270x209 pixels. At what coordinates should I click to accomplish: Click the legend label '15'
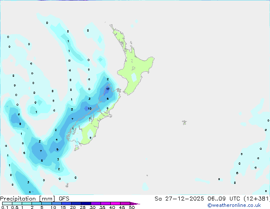point(63,207)
